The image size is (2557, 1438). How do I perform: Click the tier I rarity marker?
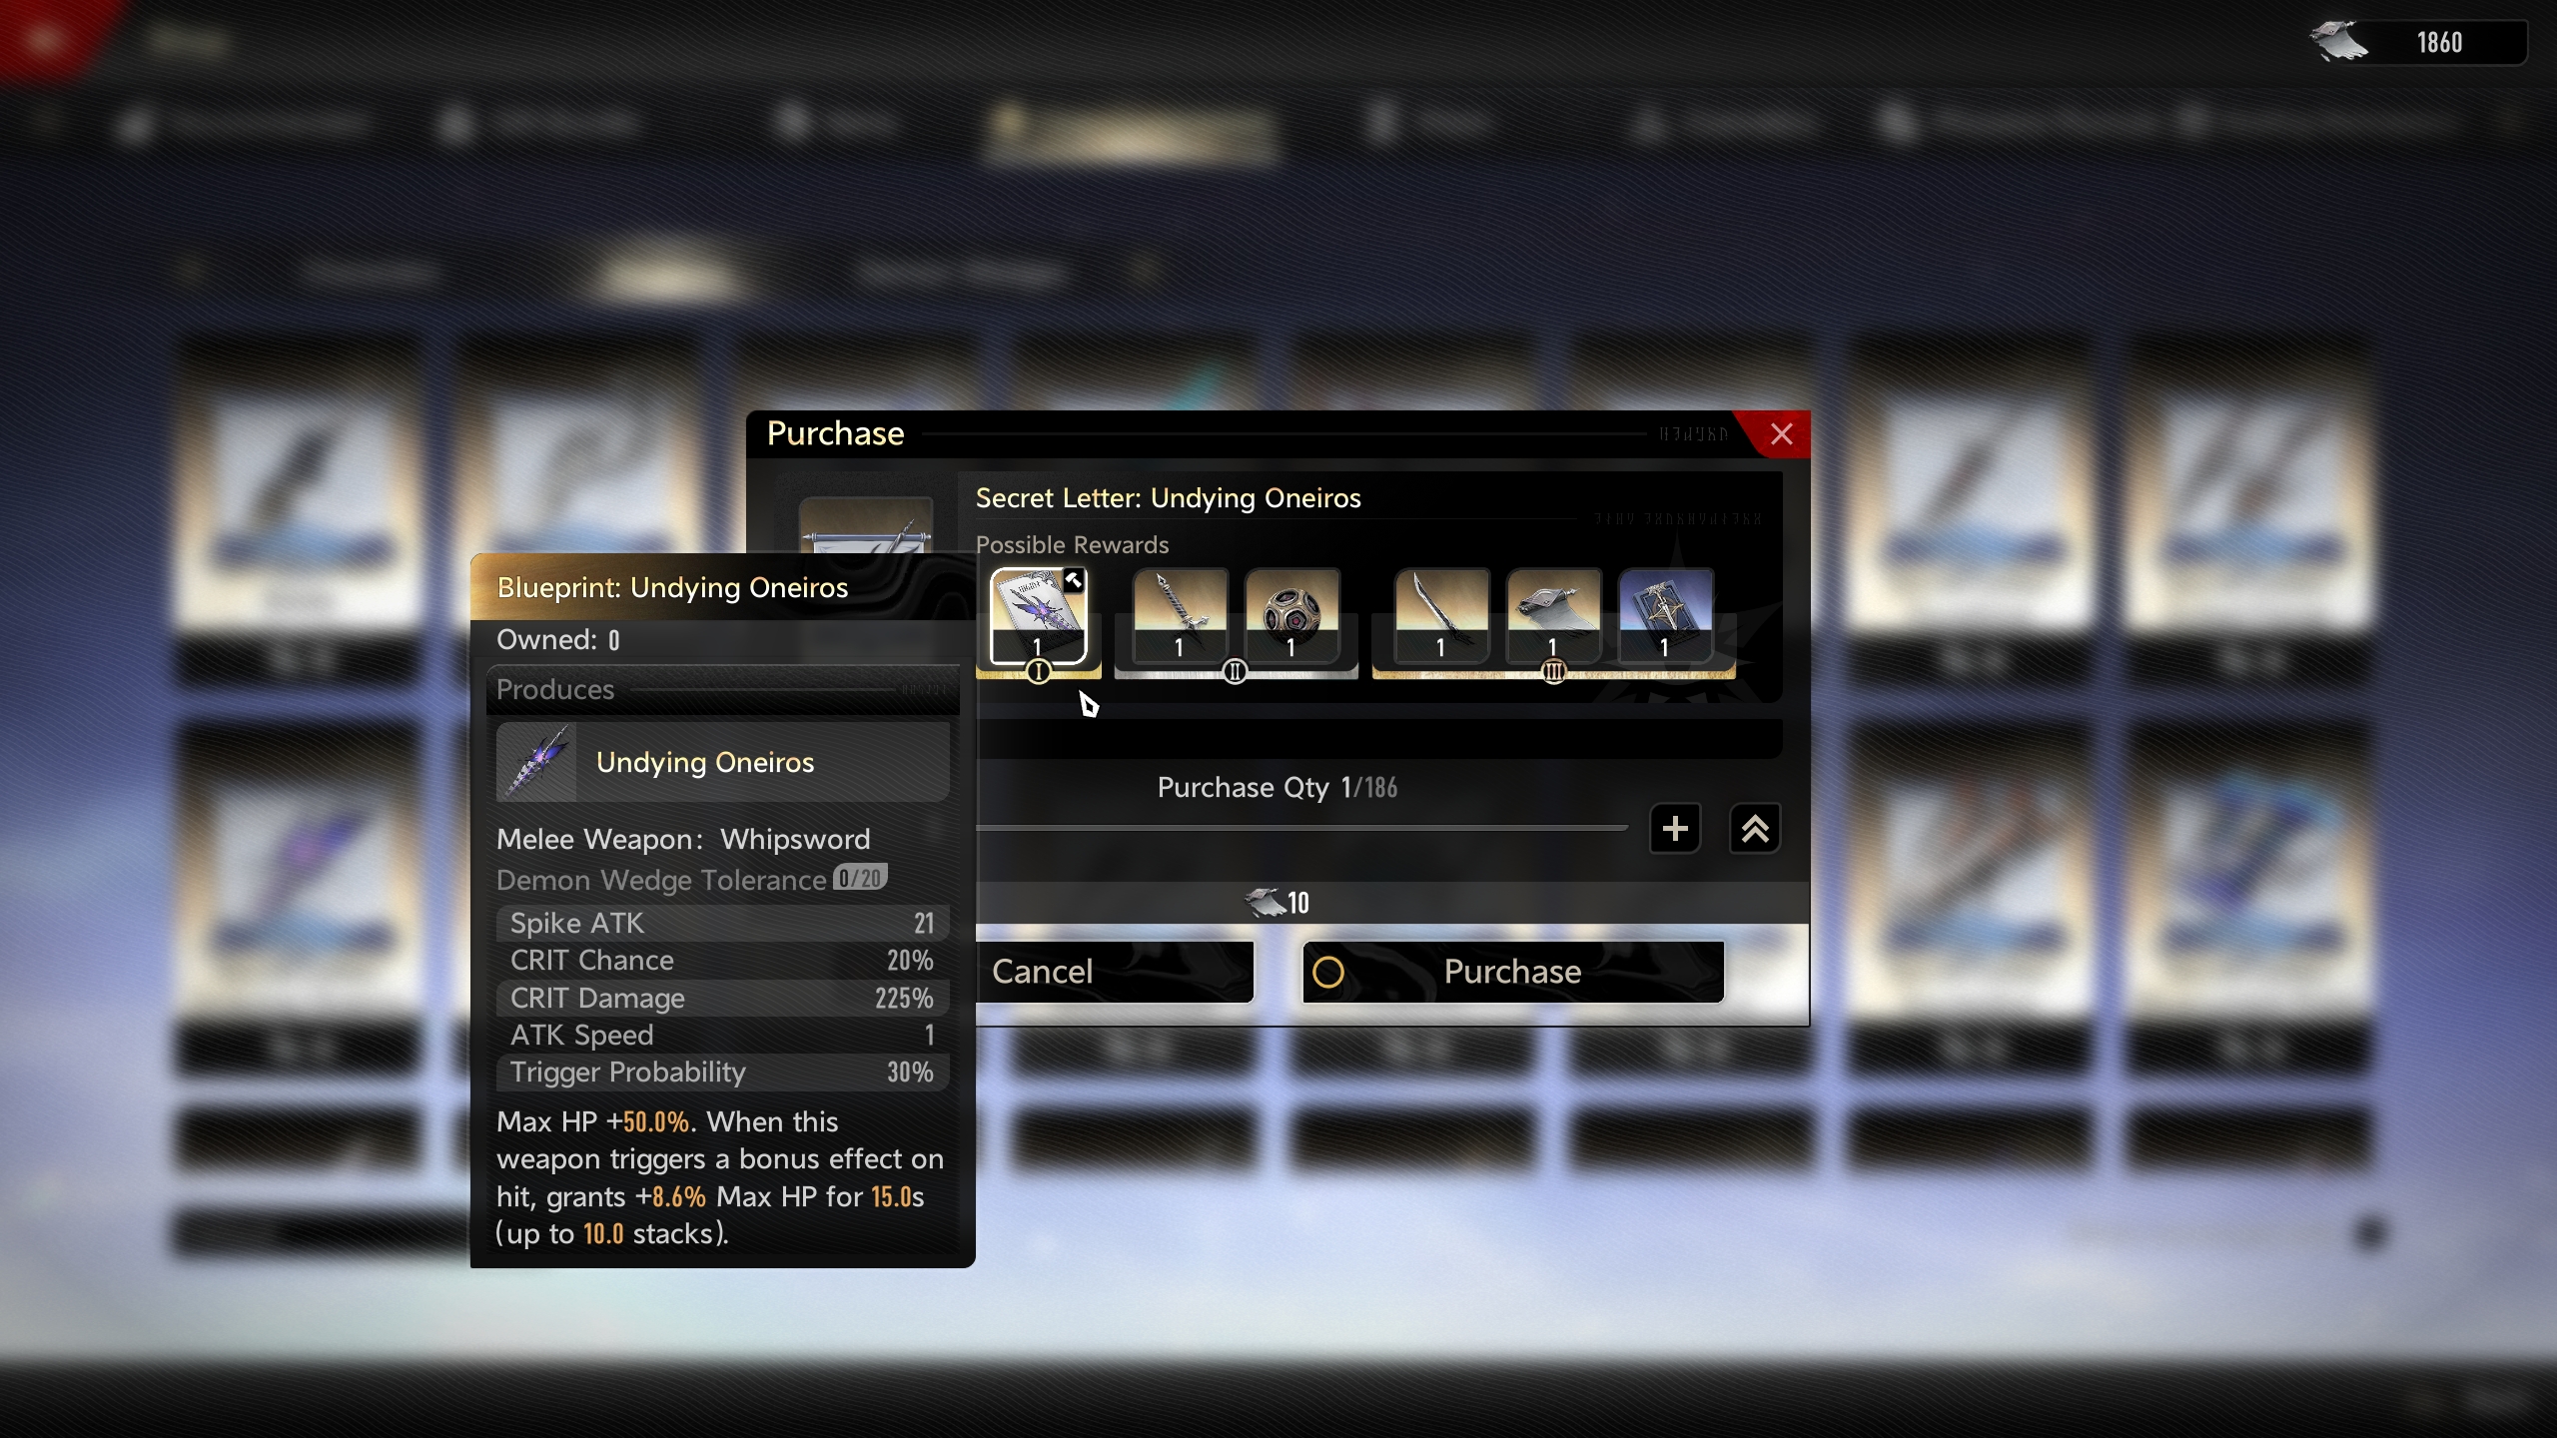tap(1038, 672)
